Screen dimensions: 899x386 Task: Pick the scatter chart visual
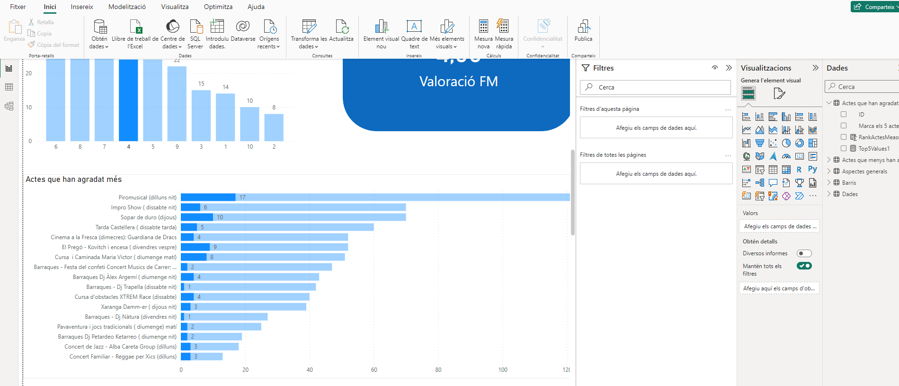pyautogui.click(x=773, y=143)
